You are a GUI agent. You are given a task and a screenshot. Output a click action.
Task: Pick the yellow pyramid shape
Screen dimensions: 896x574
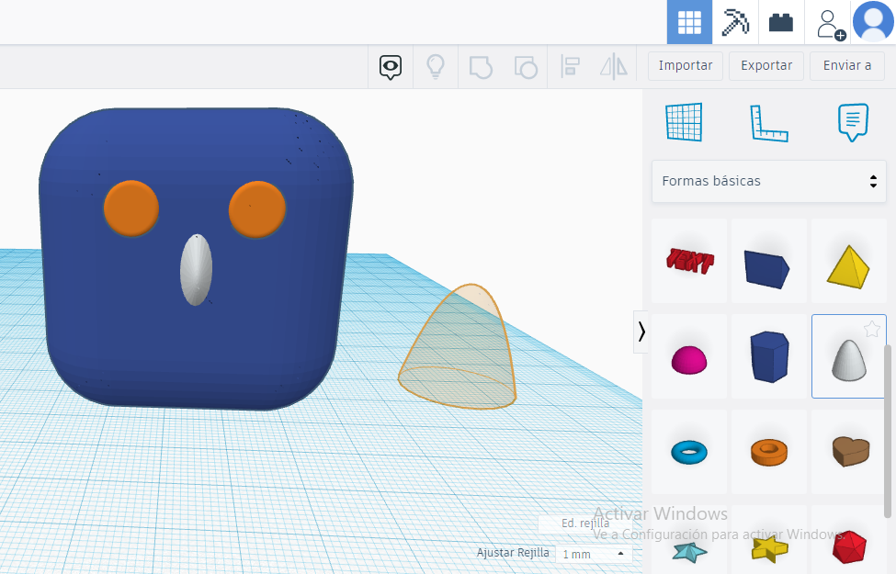pyautogui.click(x=848, y=261)
